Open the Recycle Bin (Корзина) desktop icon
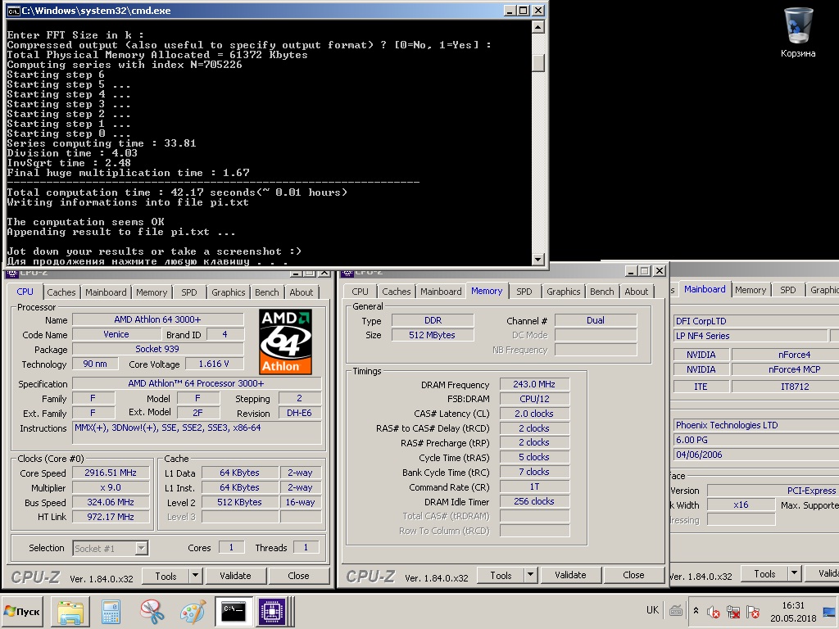 point(798,33)
